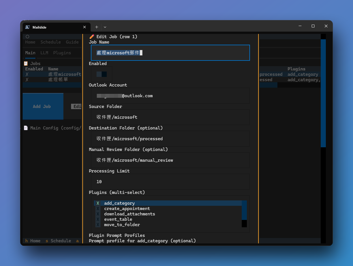
Task: Open a new terminal tab with the plus icon
Action: point(97,27)
